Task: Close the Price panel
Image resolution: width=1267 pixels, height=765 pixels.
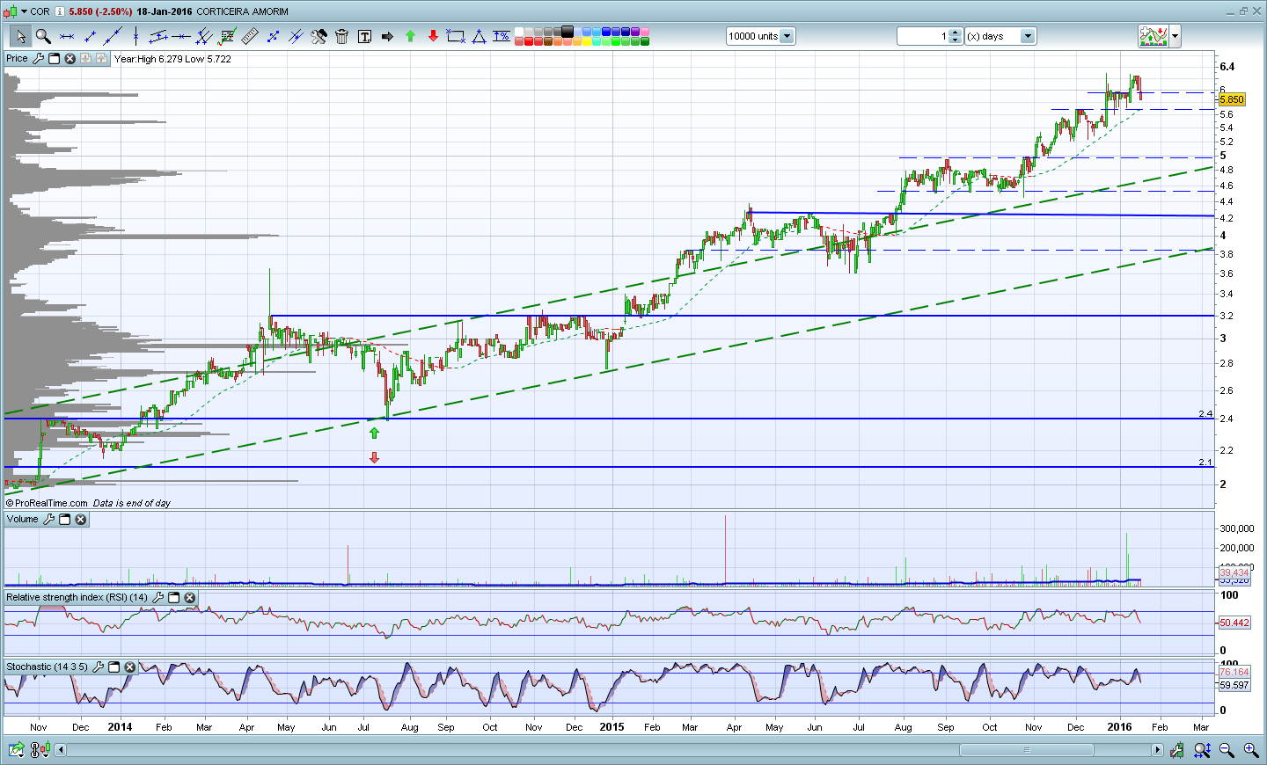Action: (70, 58)
